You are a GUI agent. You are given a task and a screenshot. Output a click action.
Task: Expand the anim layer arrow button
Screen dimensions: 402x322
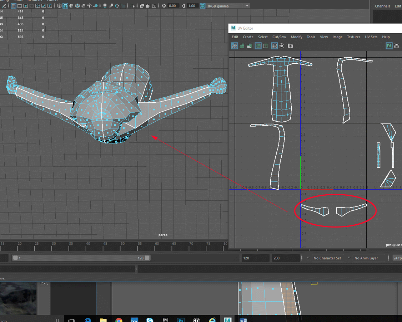tap(349, 258)
